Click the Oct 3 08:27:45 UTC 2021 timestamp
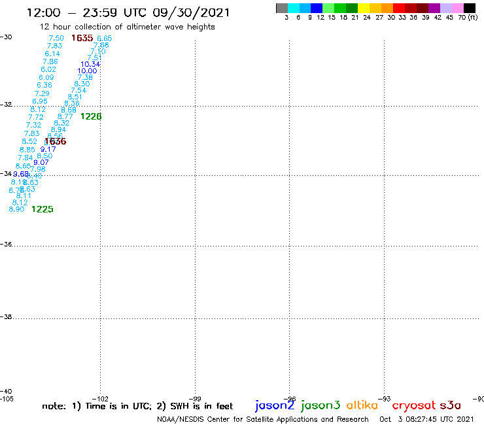The height and width of the screenshot is (425, 484). pyautogui.click(x=426, y=419)
